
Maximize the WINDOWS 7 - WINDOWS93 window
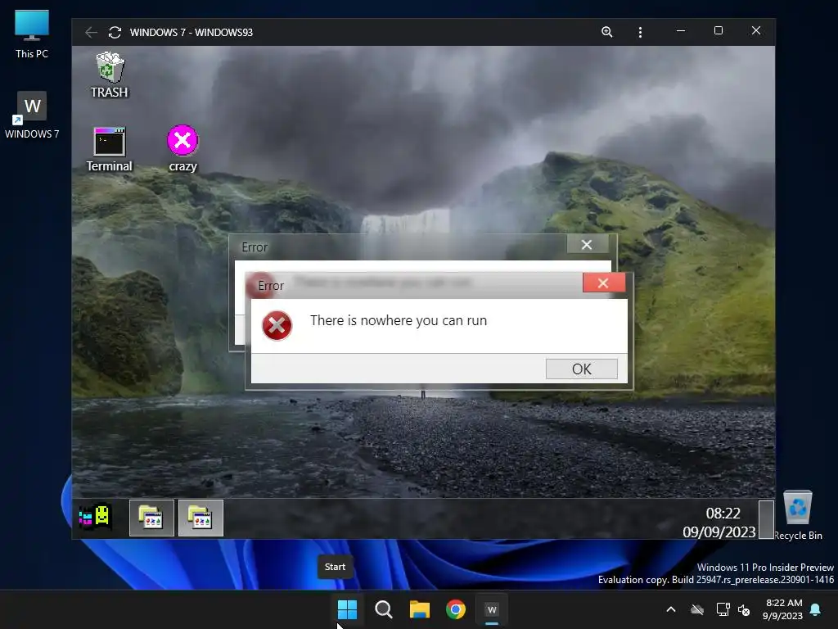(x=719, y=31)
